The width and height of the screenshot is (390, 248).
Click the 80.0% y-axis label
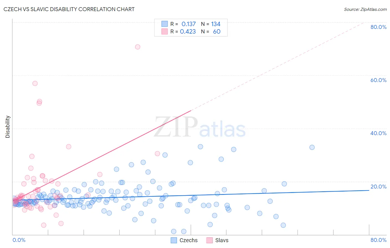378,27
